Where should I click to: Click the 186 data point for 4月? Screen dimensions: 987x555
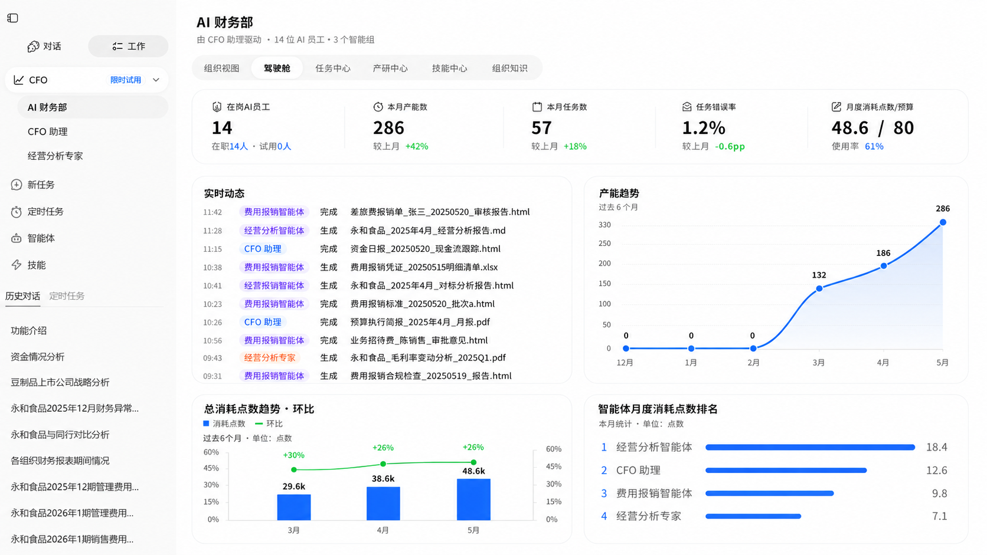(x=883, y=266)
